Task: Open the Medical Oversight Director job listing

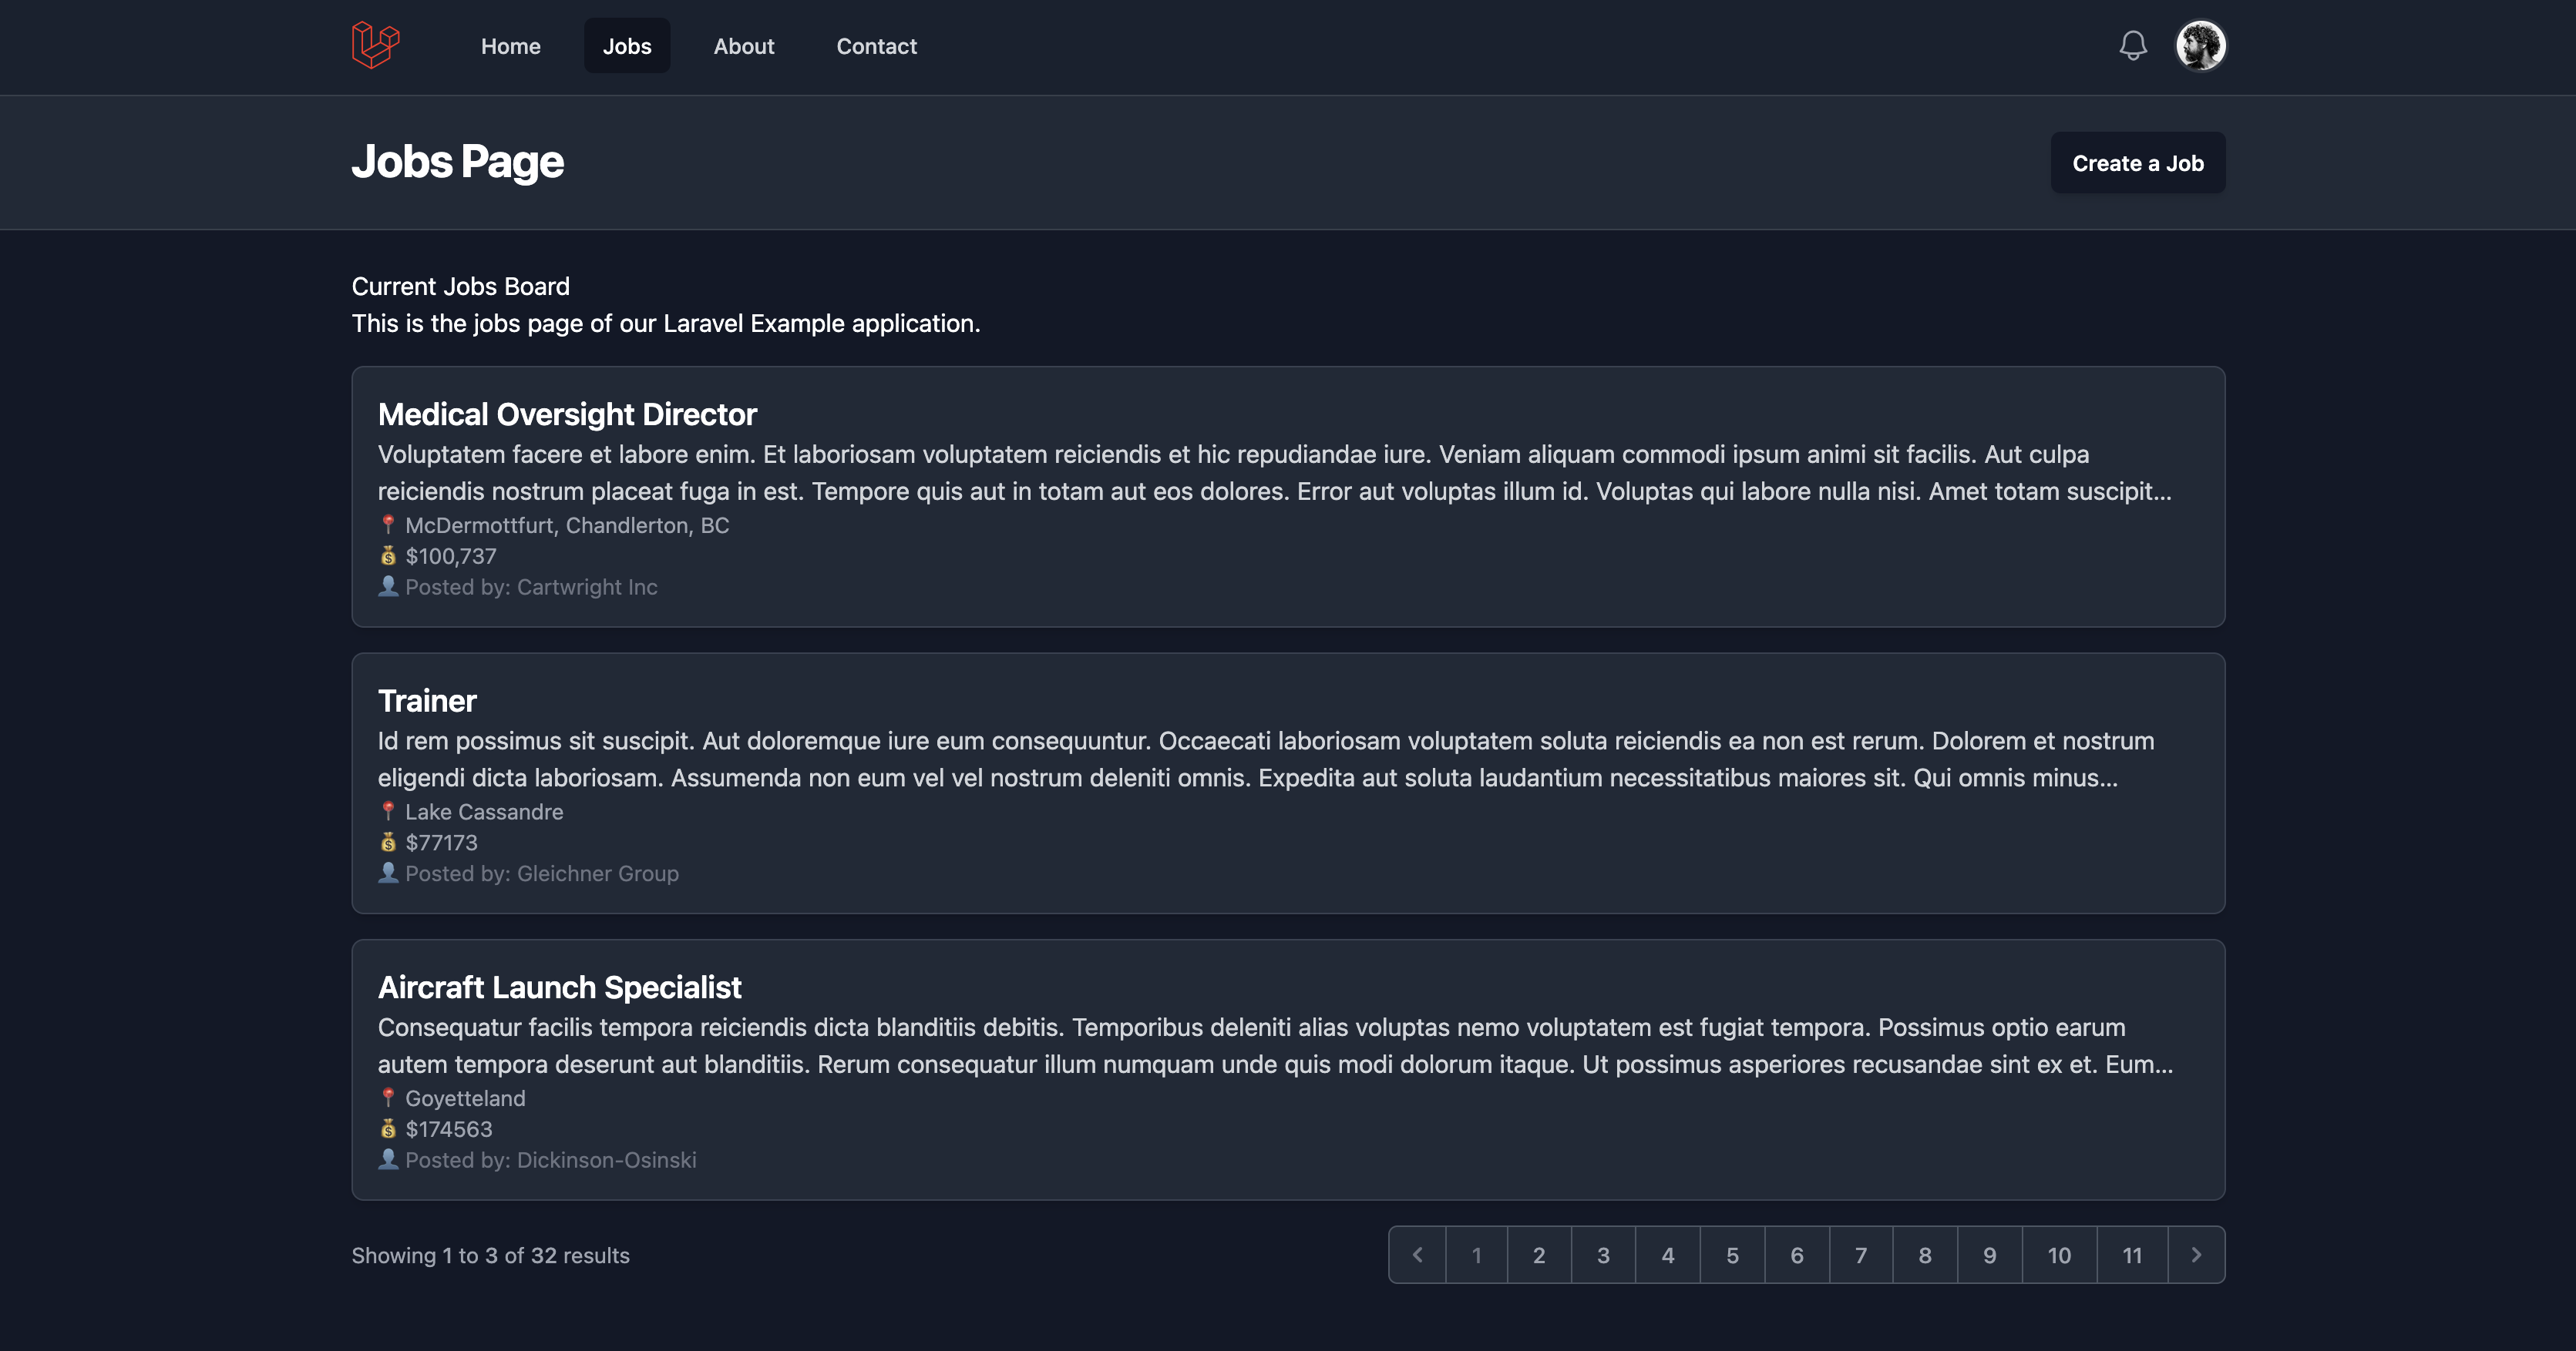Action: point(567,414)
